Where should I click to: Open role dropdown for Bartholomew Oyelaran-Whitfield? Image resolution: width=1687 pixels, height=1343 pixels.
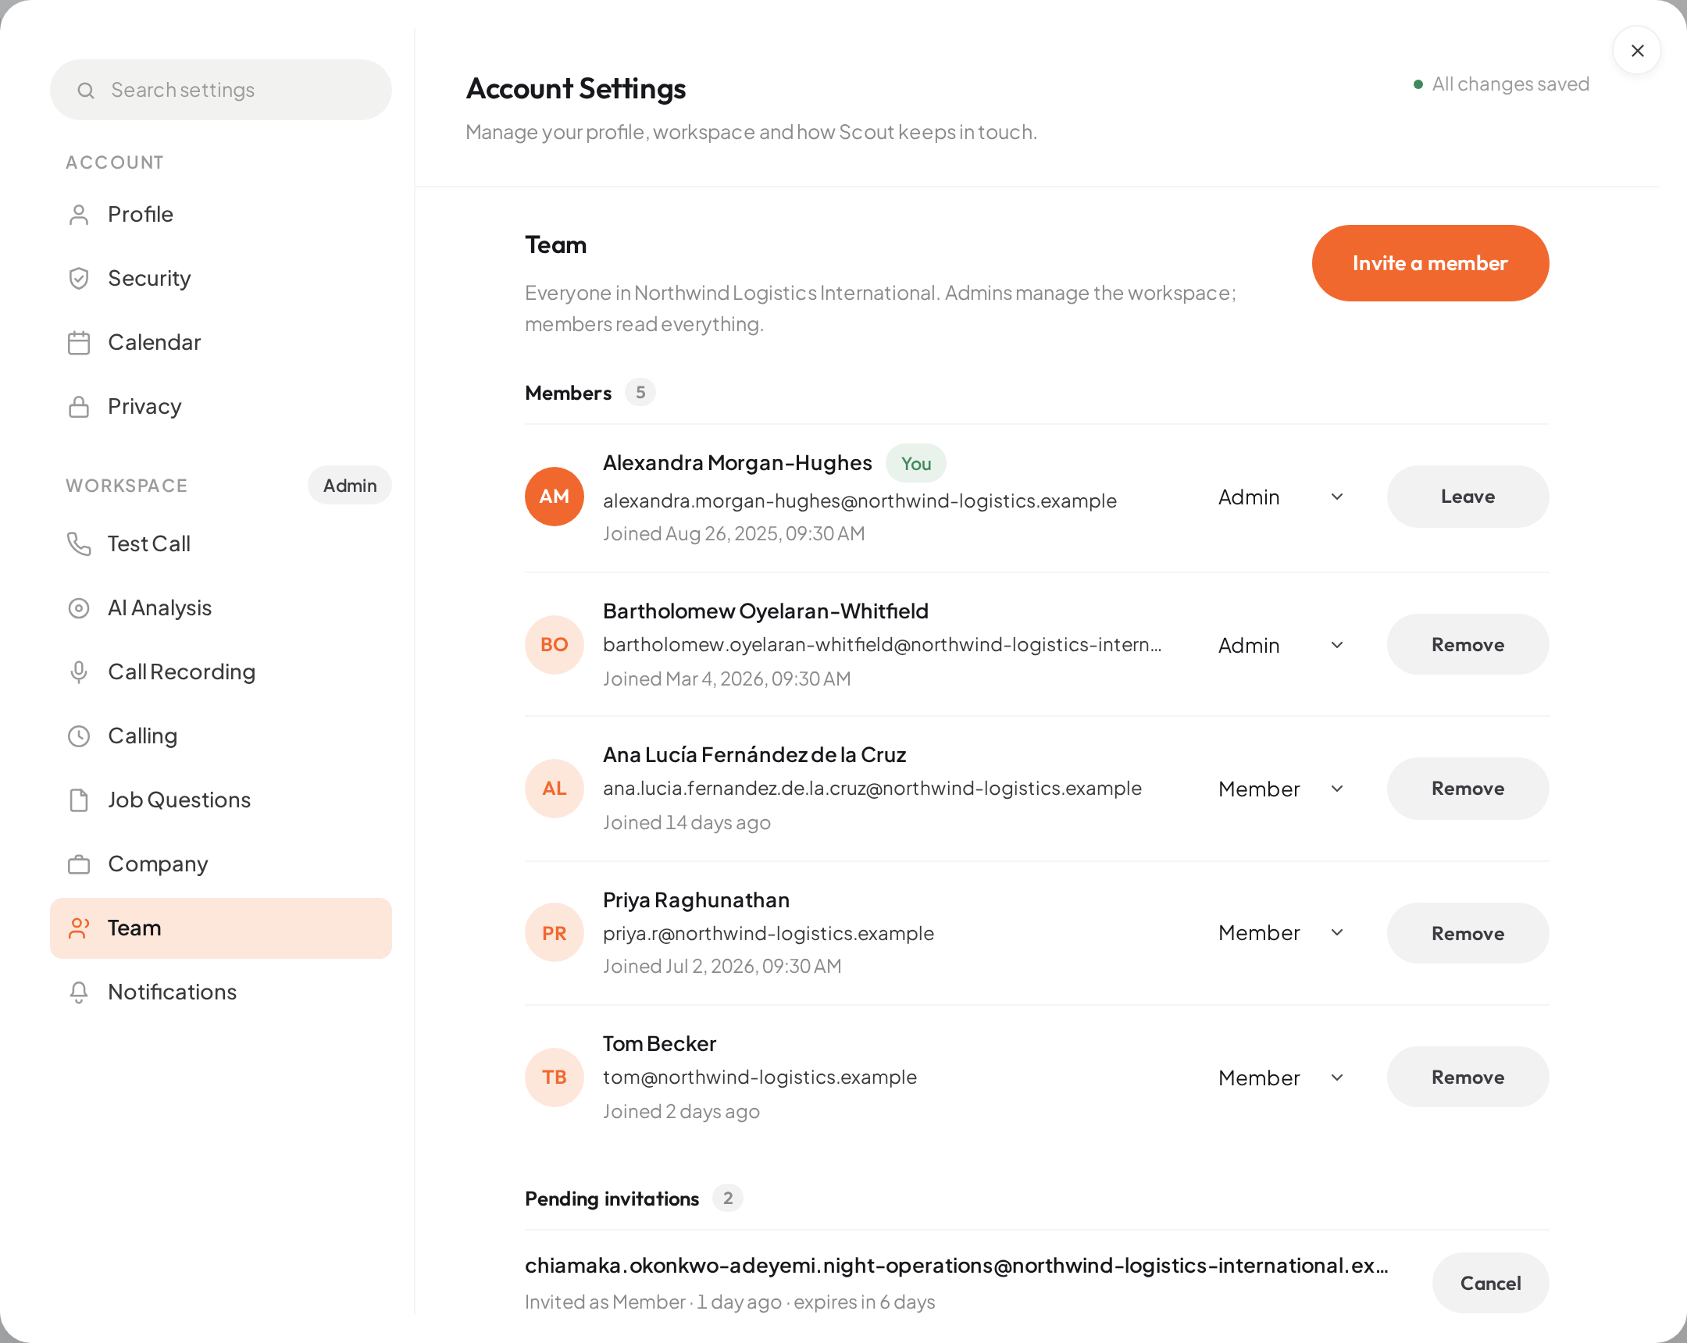tap(1281, 645)
